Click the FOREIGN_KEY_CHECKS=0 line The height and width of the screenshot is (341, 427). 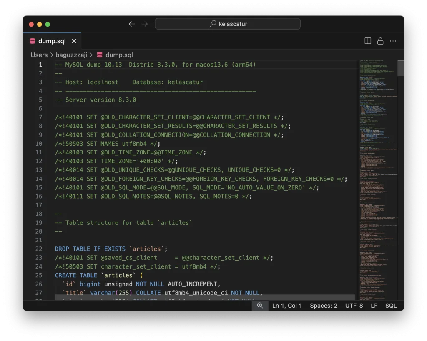click(x=201, y=179)
